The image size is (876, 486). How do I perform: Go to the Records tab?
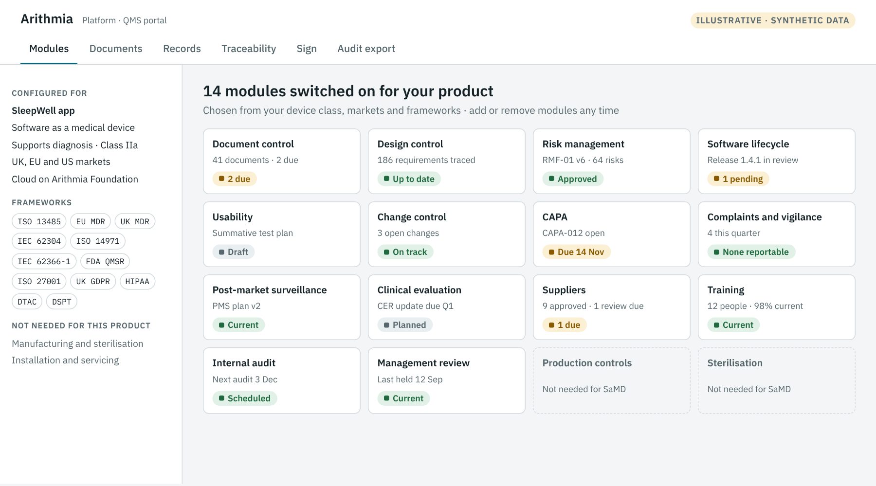pyautogui.click(x=182, y=49)
